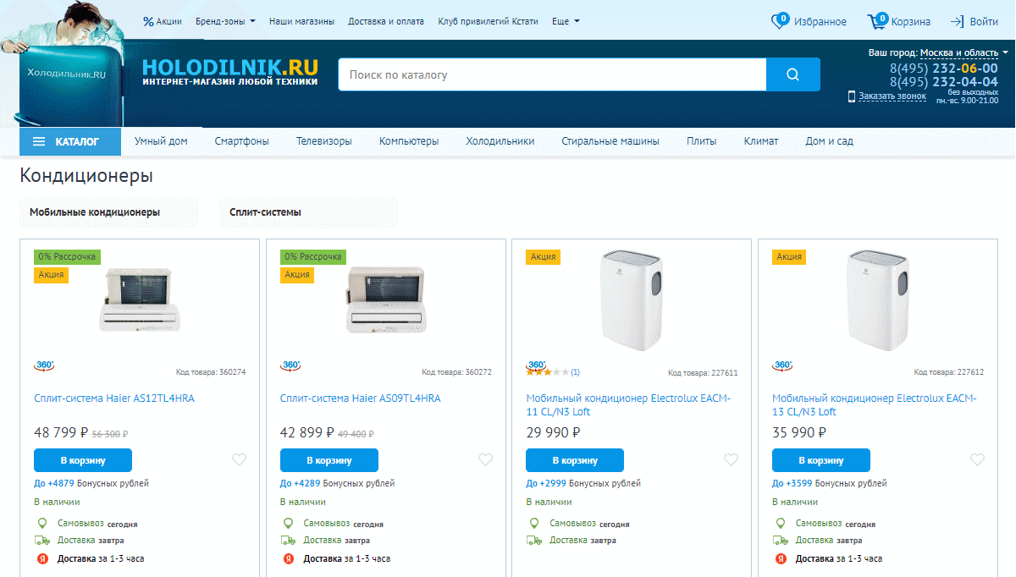Open Electrolux EACM-13 CL/N3 Loft link
Screen dimensions: 1016x577
pyautogui.click(x=875, y=404)
